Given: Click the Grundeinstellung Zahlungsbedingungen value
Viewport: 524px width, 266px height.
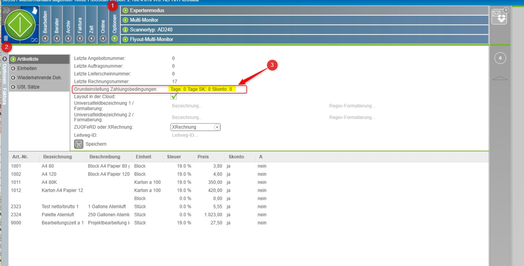Looking at the screenshot, I should click(x=201, y=89).
